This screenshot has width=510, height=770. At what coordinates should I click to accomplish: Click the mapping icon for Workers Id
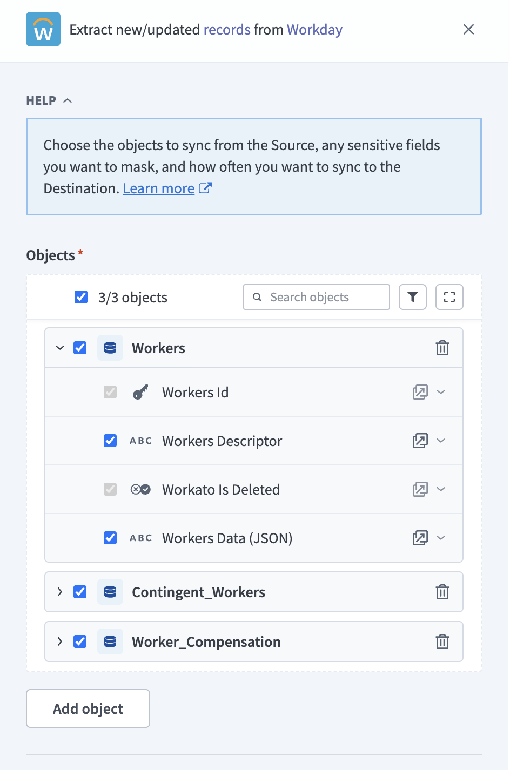click(x=420, y=392)
